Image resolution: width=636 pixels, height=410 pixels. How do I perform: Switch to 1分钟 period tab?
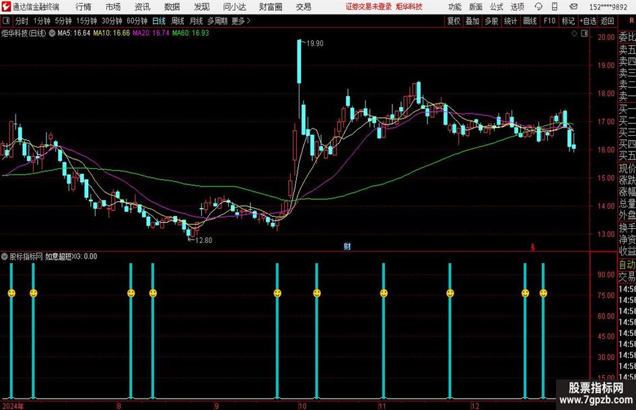tap(41, 21)
